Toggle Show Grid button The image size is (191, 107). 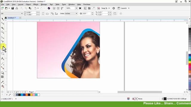(x=89, y=8)
